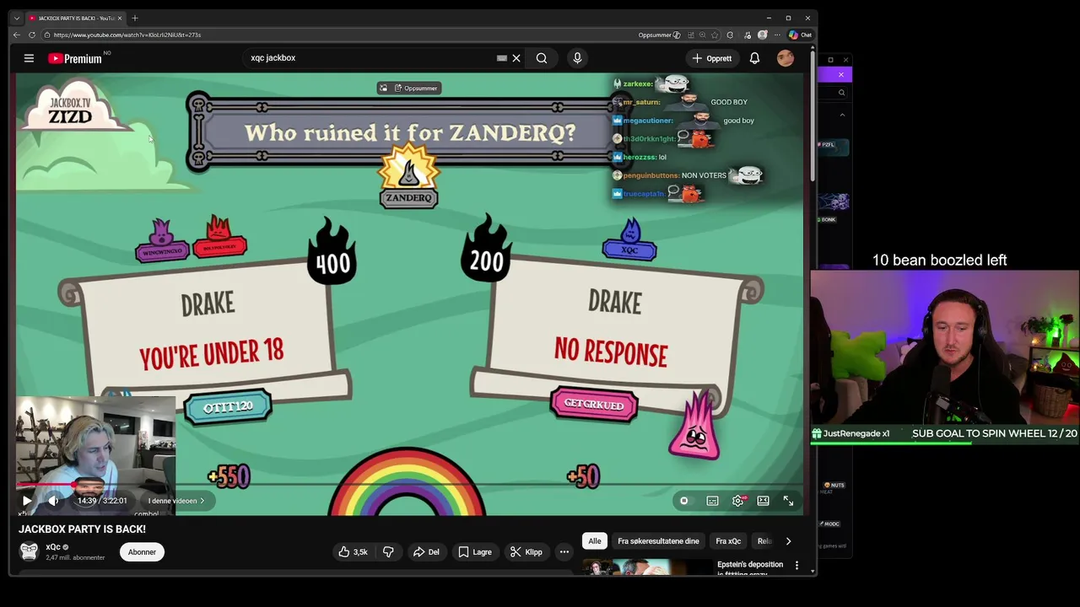Start voice search with microphone
This screenshot has height=607, width=1080.
577,58
